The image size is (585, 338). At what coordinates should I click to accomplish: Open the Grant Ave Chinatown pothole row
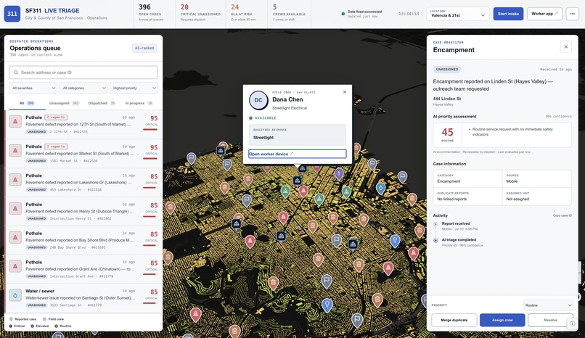point(84,269)
